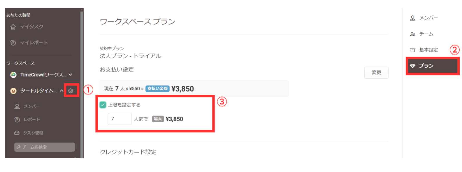Click the チーム icon in the right sidebar

413,34
